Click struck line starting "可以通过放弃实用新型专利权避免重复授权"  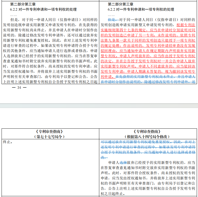point(148,142)
